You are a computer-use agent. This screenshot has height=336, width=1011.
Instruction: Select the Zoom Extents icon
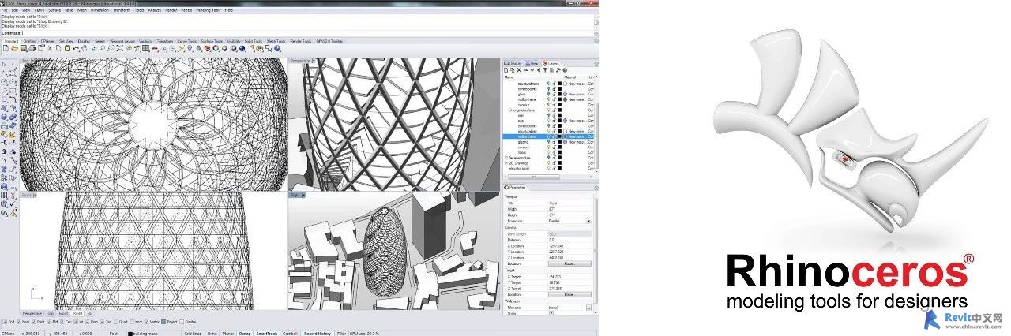click(119, 48)
